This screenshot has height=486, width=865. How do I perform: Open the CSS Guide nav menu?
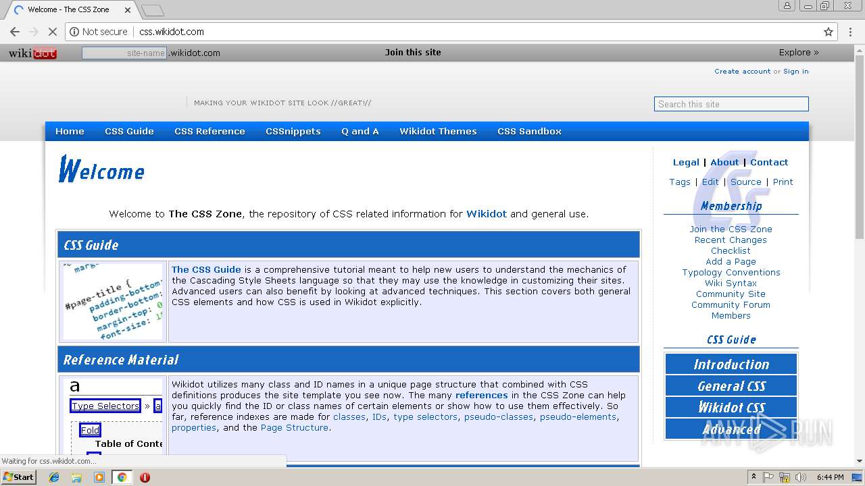tap(129, 132)
